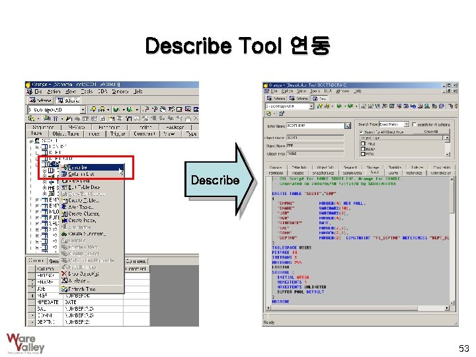Click script vertical scrollbar up arrow

coord(452,179)
